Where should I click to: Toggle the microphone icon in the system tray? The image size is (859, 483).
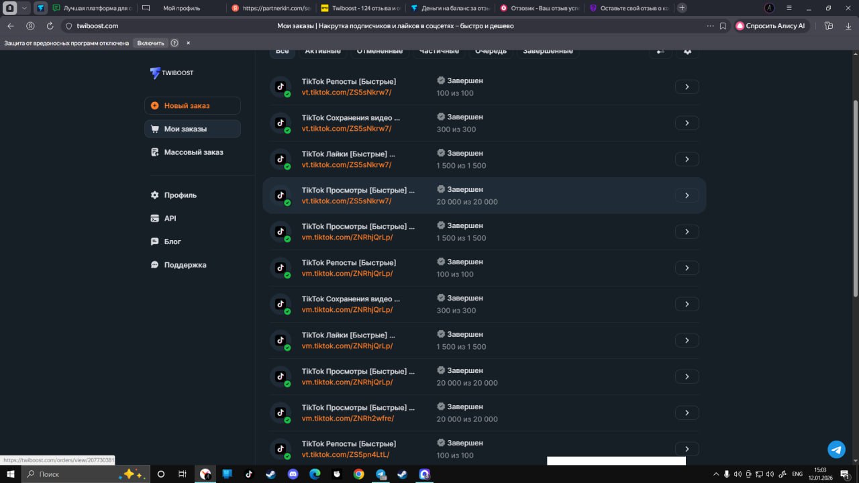[727, 474]
